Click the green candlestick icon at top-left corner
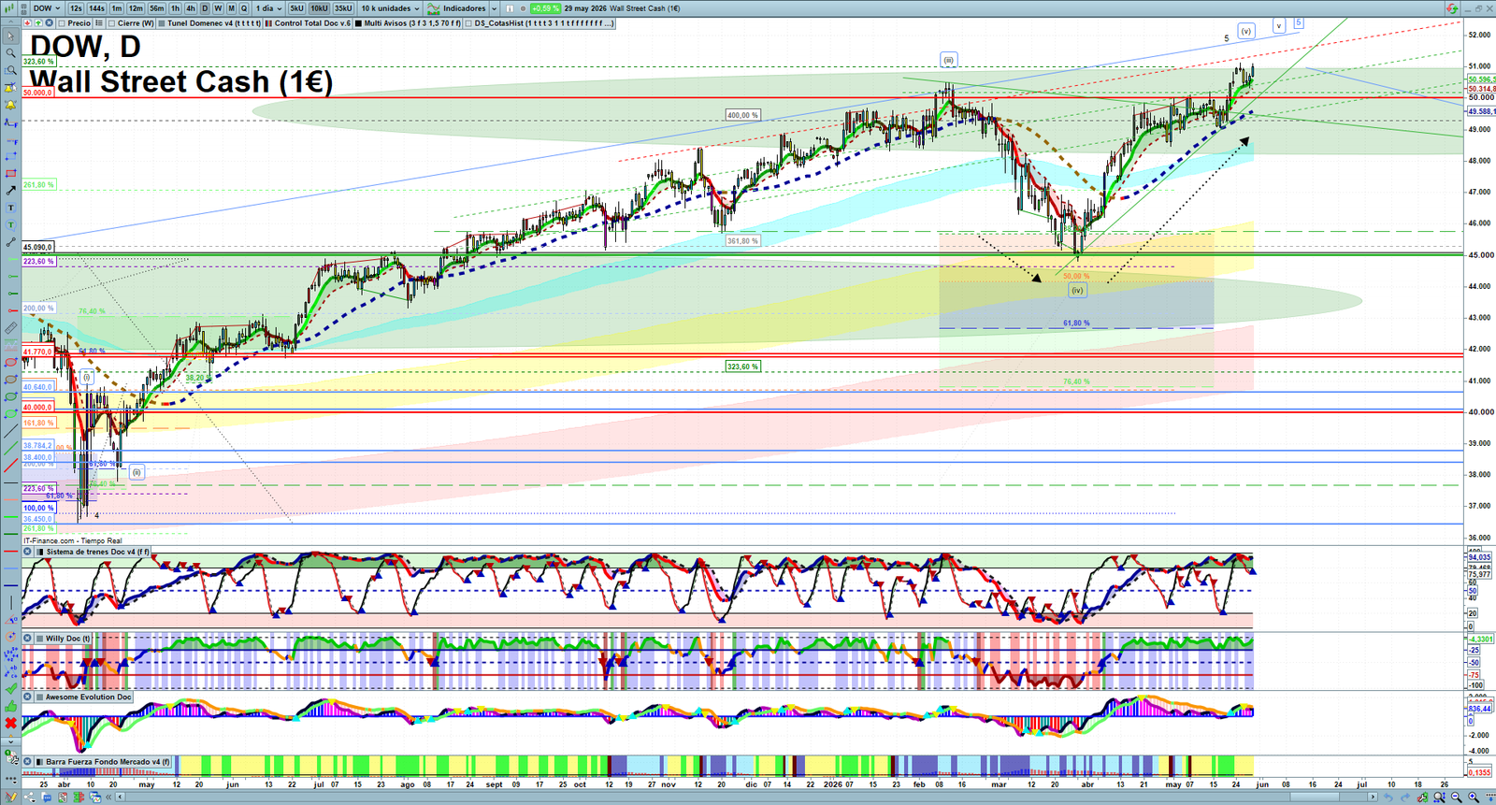This screenshot has height=805, width=1496. 9,8
